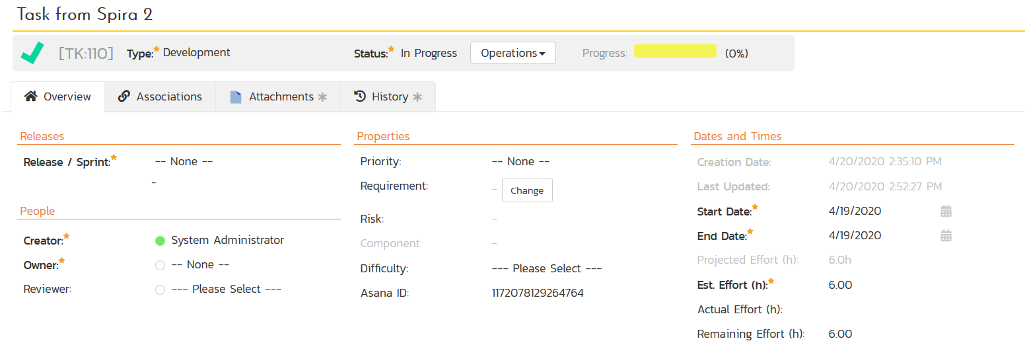The image size is (1025, 345).
Task: Click the Owner avatar circle
Action: (x=160, y=265)
